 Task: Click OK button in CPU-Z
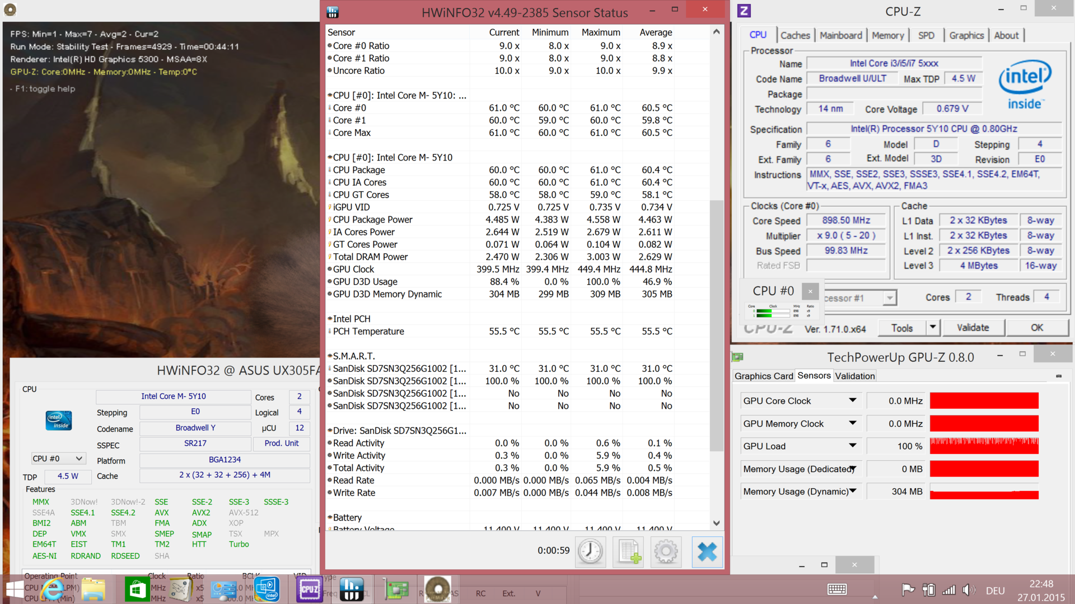(1037, 328)
